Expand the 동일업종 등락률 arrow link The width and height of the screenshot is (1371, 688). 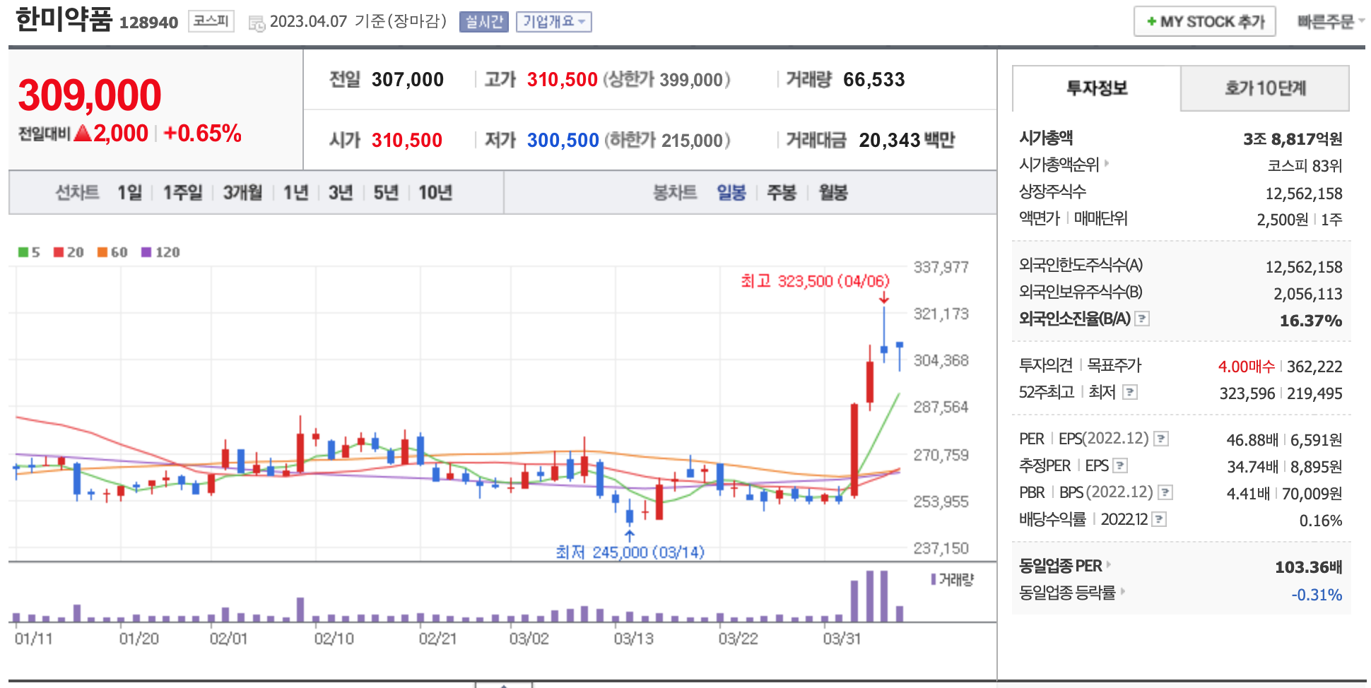tap(1123, 591)
